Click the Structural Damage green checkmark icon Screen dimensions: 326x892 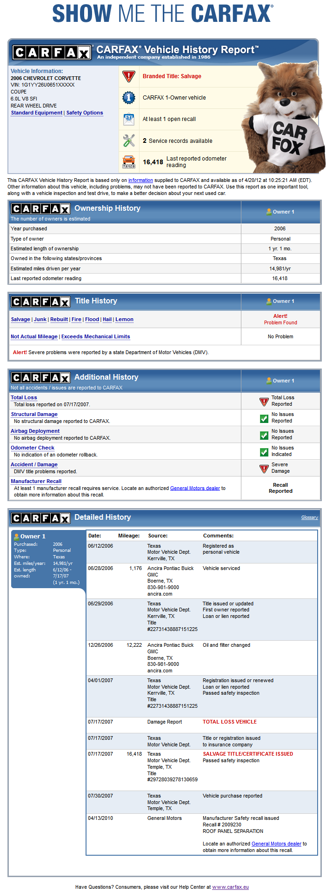tap(264, 418)
